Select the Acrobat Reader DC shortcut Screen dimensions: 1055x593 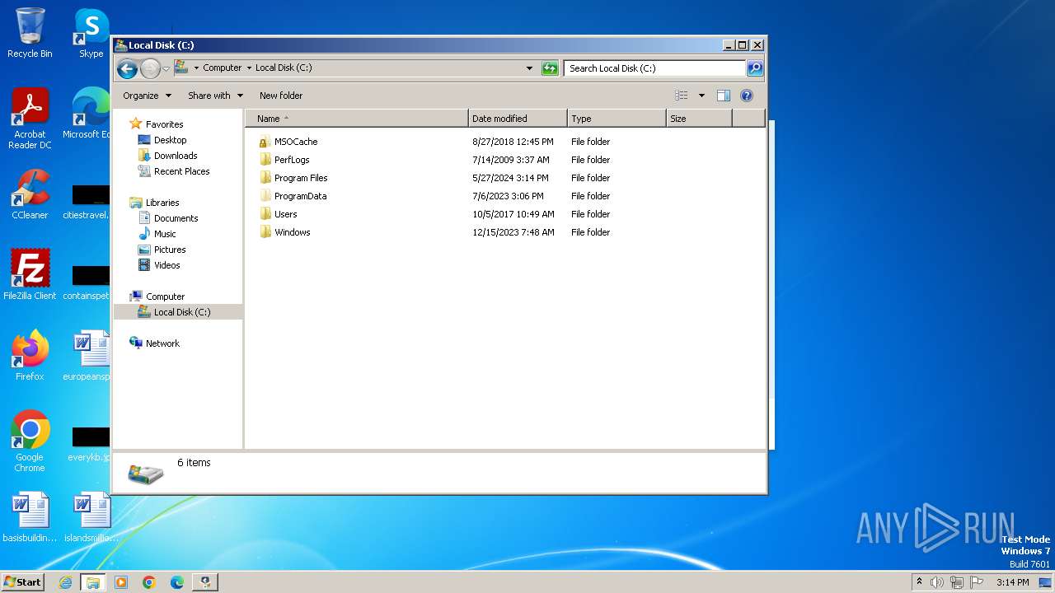click(x=30, y=119)
